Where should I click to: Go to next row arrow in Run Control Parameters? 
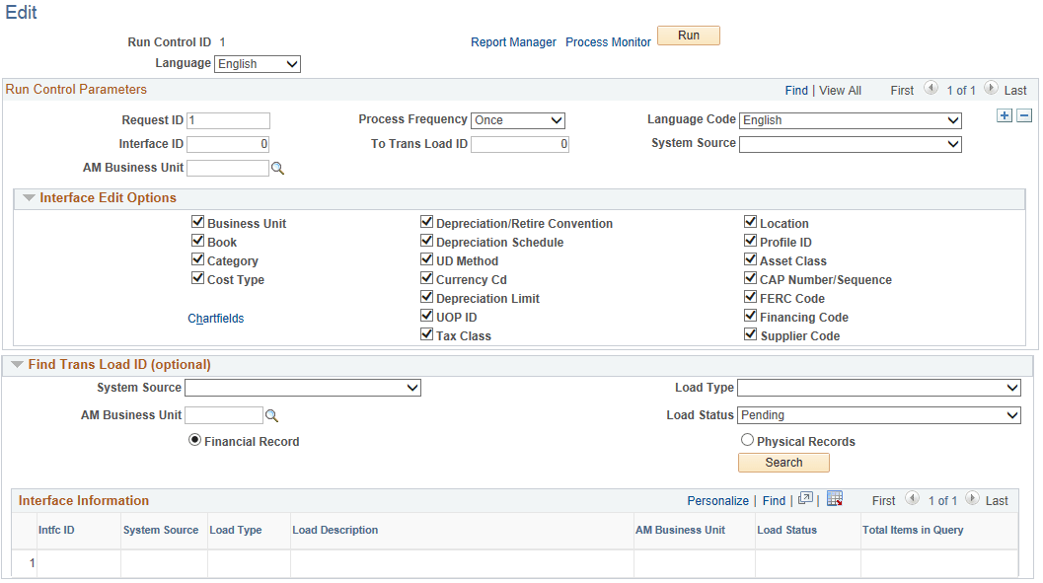tap(991, 89)
